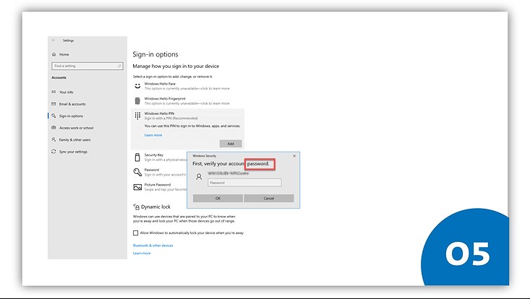The width and height of the screenshot is (530, 299).
Task: Click Learn more link under PIN
Action: tap(153, 135)
